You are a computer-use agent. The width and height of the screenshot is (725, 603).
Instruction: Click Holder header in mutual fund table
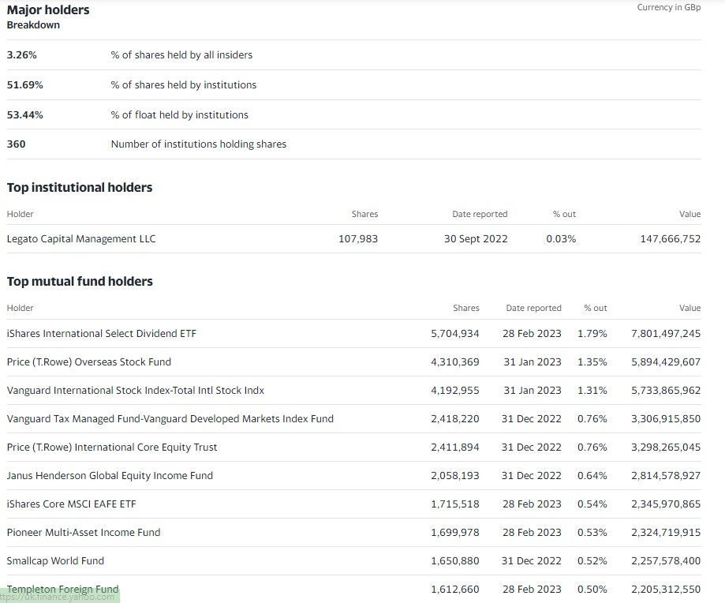(21, 308)
